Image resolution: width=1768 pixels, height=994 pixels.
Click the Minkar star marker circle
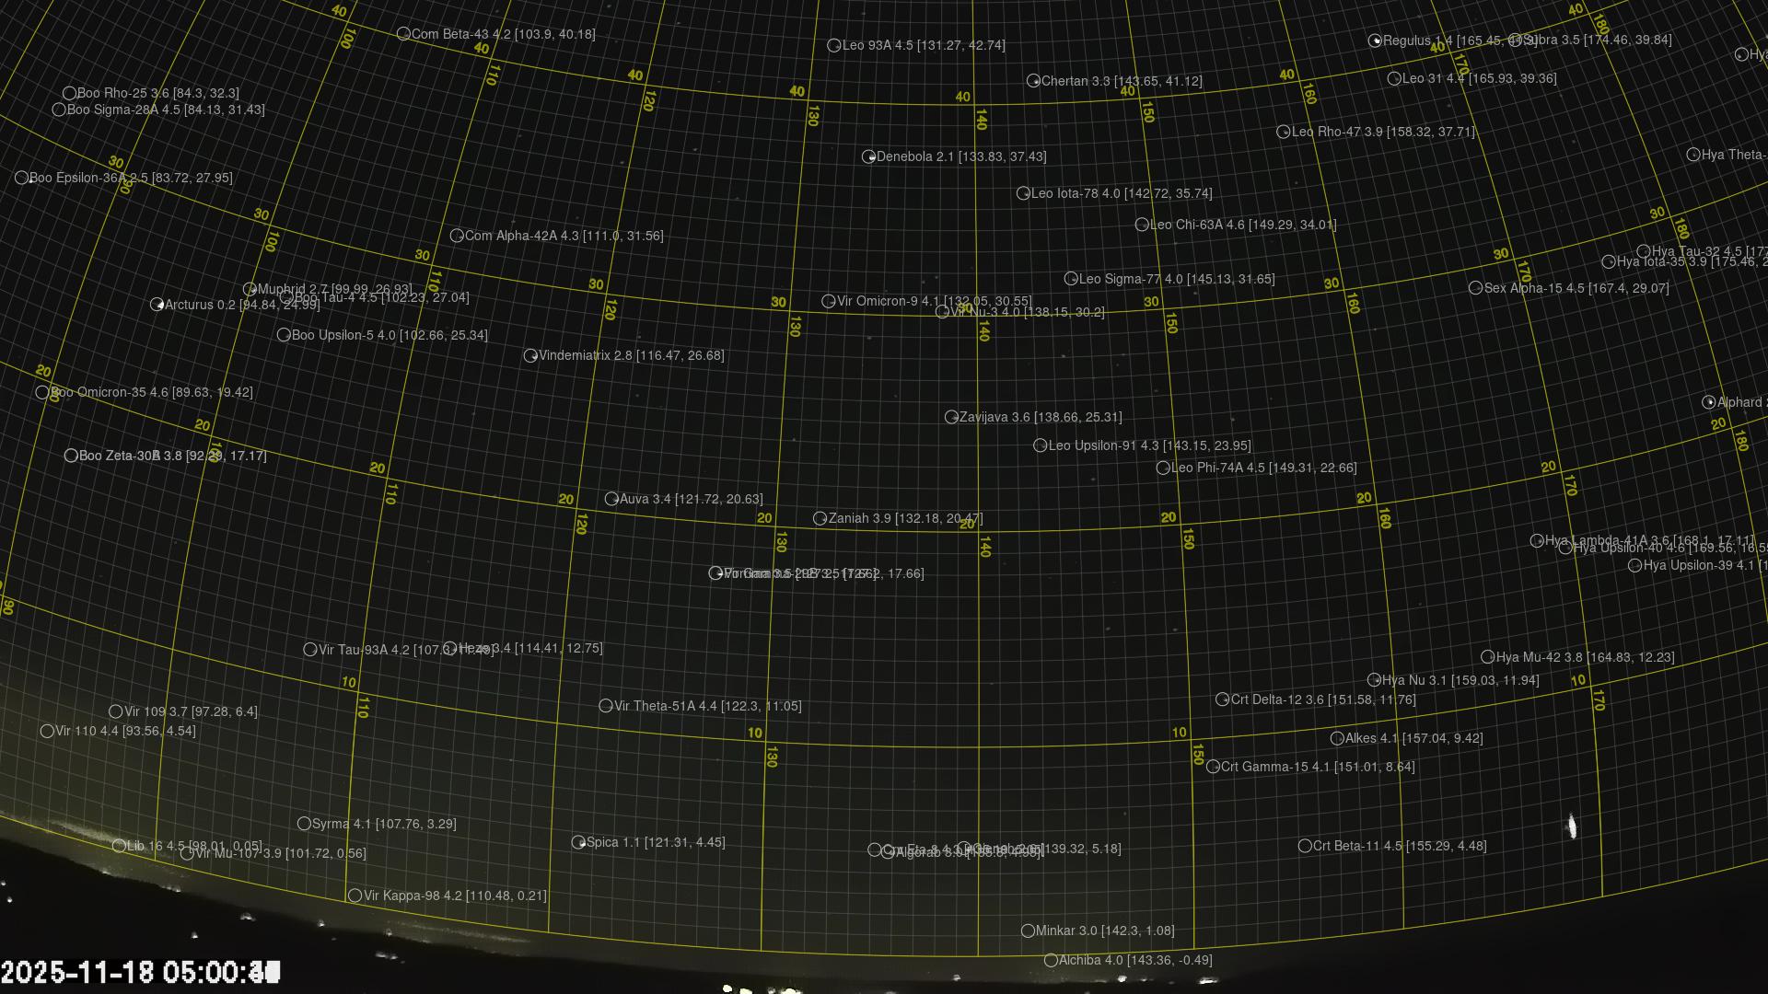click(1028, 930)
